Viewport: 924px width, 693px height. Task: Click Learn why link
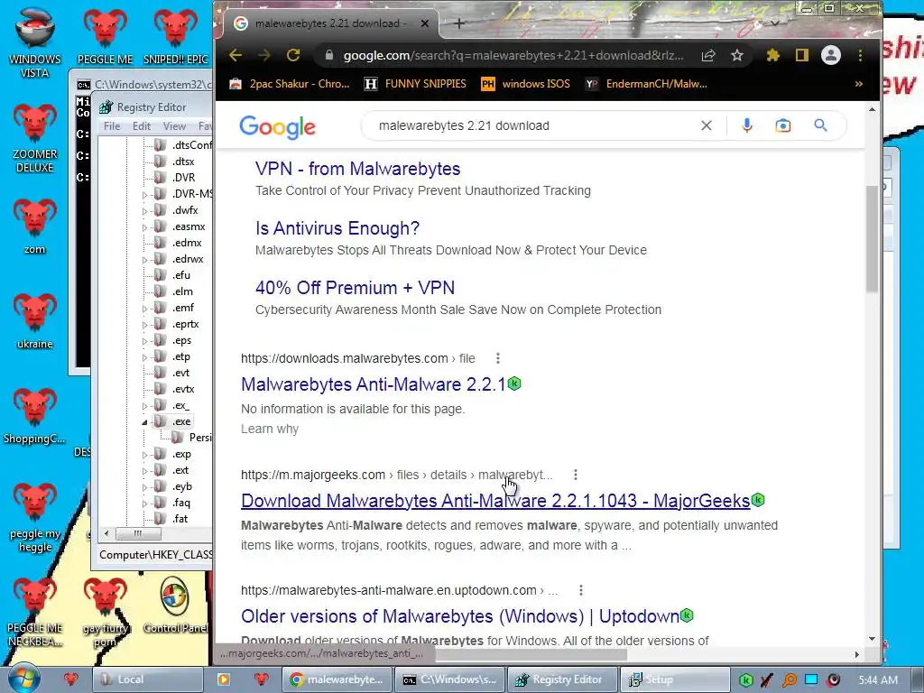[269, 429]
